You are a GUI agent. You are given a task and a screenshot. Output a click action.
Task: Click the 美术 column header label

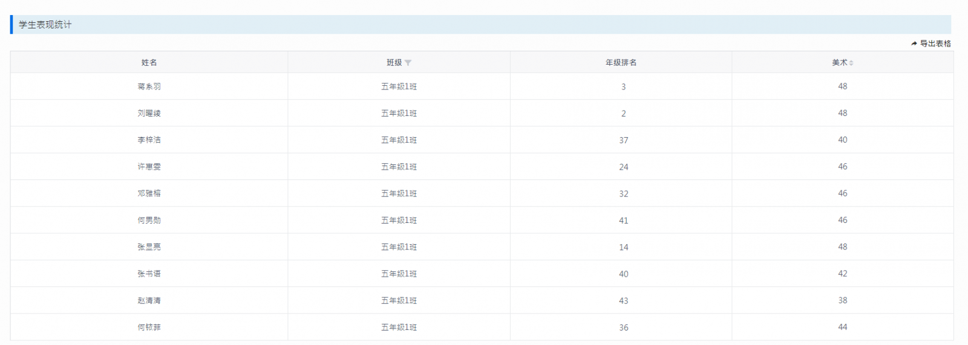(839, 63)
